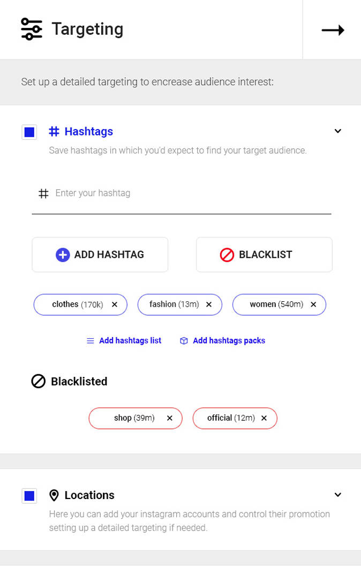Click the arrow icon at top right

(332, 30)
